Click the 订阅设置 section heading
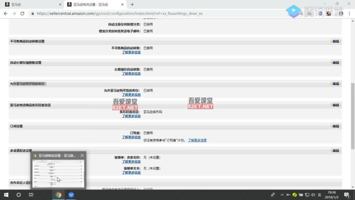This screenshot has width=355, height=200. pyautogui.click(x=16, y=126)
